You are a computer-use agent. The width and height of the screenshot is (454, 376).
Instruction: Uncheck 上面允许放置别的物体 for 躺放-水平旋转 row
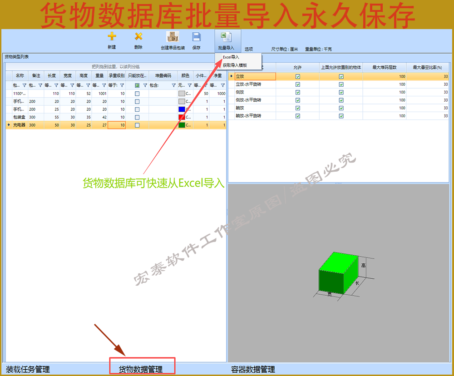coord(341,116)
